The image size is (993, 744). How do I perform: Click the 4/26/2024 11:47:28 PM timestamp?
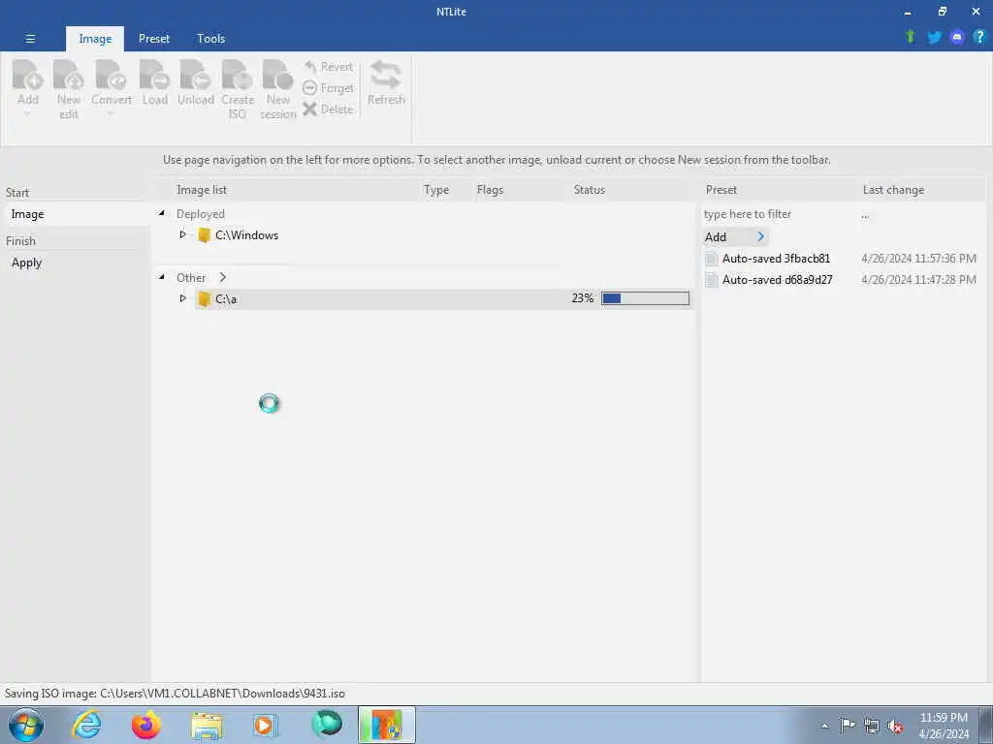919,280
